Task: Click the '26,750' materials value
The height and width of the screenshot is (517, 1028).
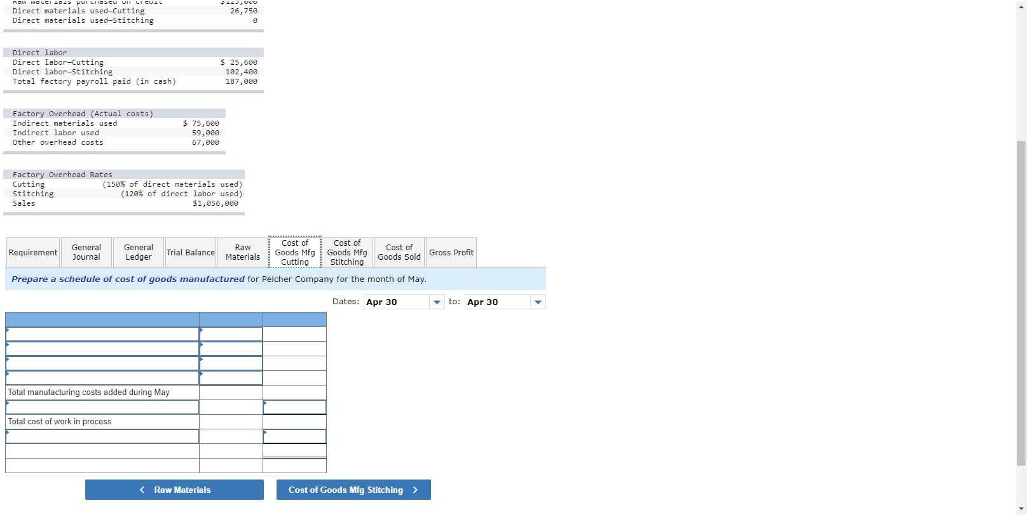Action: point(244,11)
